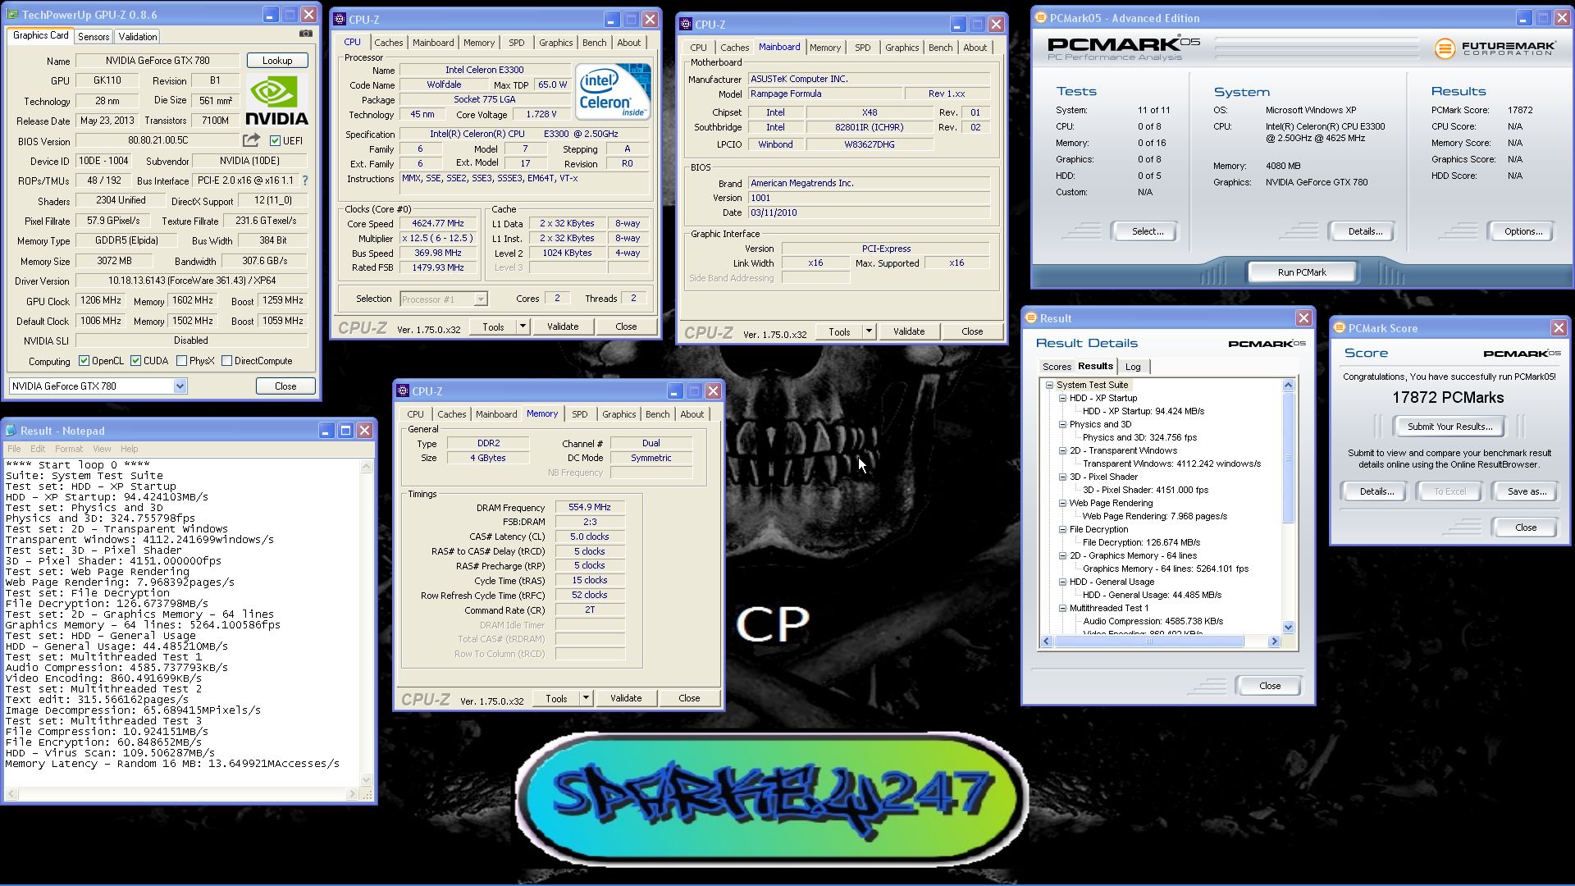Open the SPD tab in CPU-Z Memory window
The width and height of the screenshot is (1575, 886).
click(579, 414)
